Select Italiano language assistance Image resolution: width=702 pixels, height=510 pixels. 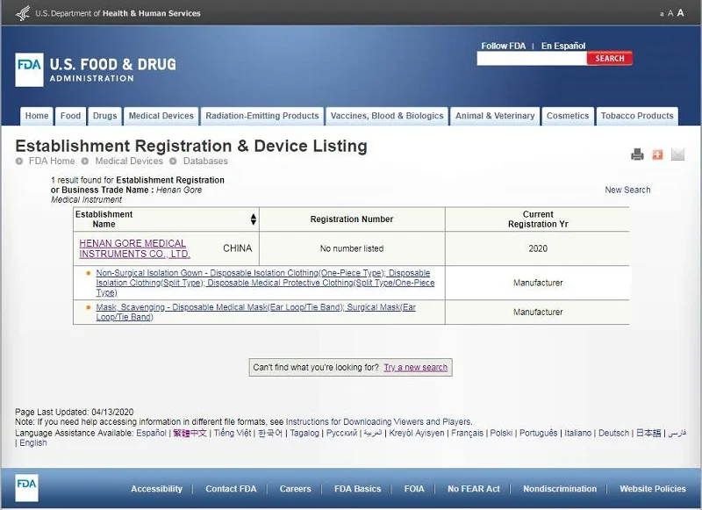click(578, 433)
